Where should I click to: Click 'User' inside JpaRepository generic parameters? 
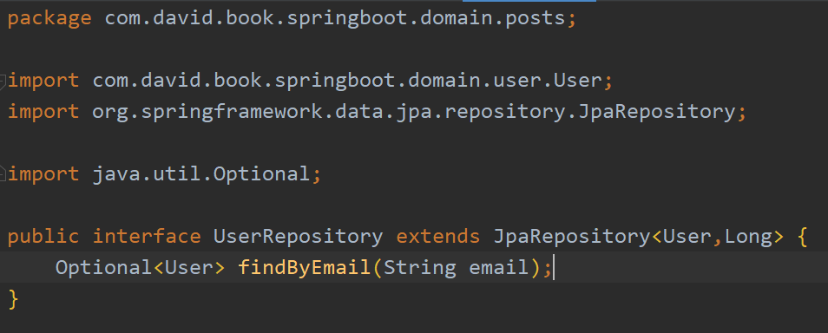click(687, 236)
